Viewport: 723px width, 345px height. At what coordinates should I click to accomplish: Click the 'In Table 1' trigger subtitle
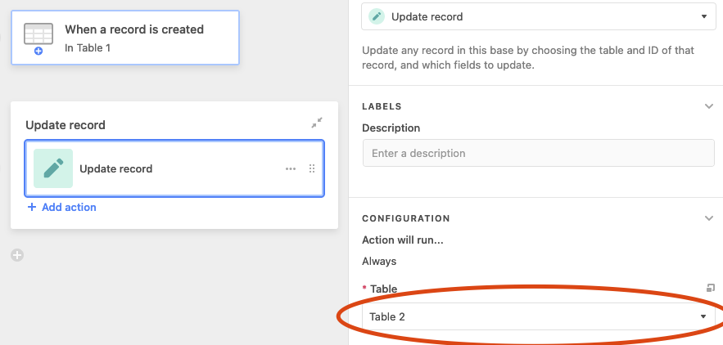[x=88, y=48]
